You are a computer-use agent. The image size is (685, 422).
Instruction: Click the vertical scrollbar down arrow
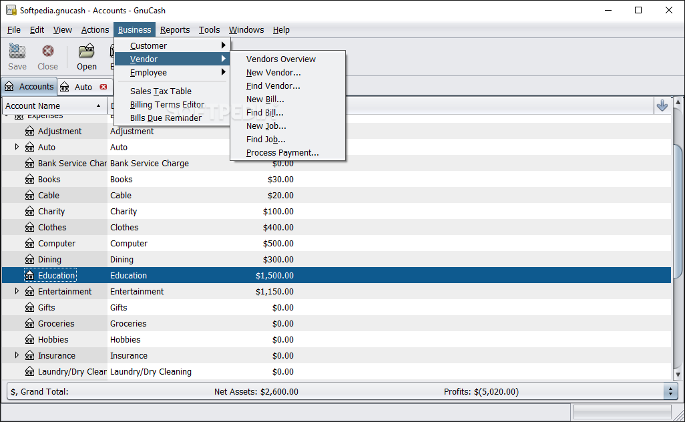coord(678,375)
